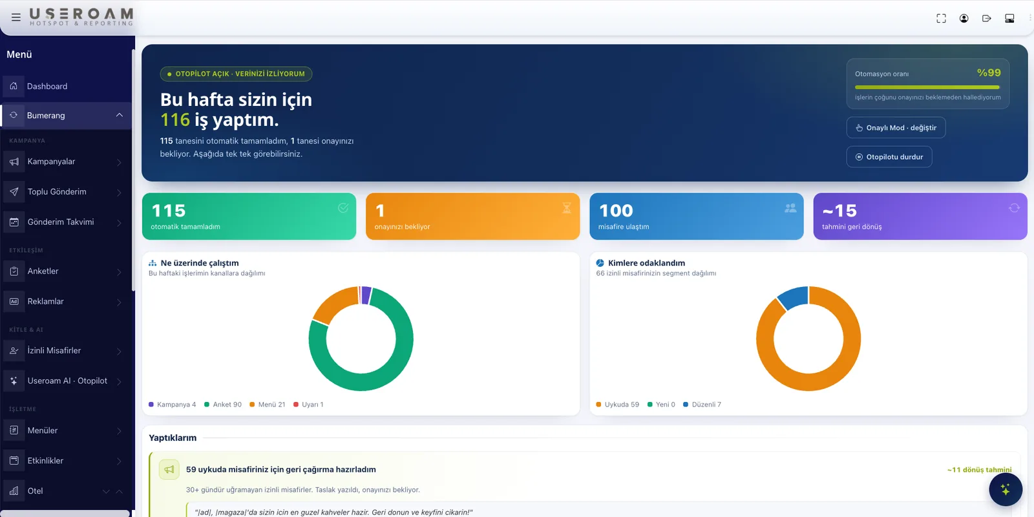Click the ~15 tahmini geri dönüş card
The image size is (1034, 517).
pos(920,216)
